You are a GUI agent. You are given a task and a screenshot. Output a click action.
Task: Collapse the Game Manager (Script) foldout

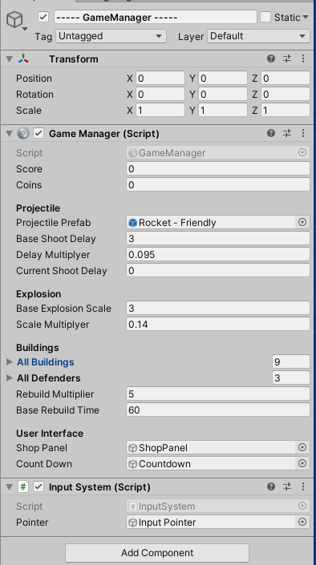[x=9, y=134]
